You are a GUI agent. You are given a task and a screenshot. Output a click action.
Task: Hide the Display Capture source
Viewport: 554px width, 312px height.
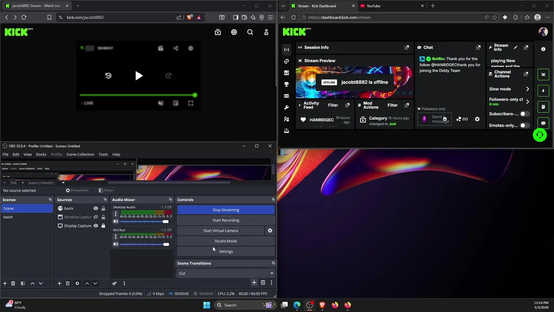click(96, 226)
